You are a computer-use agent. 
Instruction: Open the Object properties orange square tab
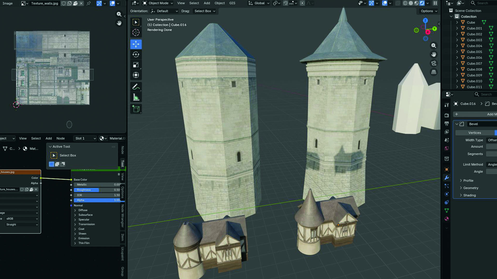pyautogui.click(x=447, y=169)
